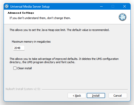Click the Maximum memory field showing 2048
The height and width of the screenshot is (105, 134).
[x=19, y=48]
